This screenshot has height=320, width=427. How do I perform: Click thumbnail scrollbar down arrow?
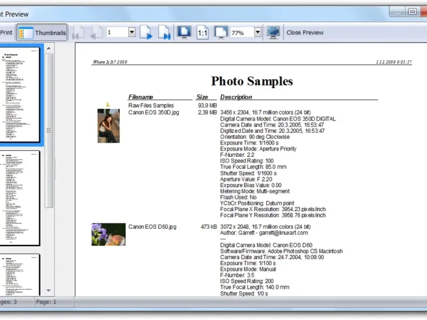pyautogui.click(x=49, y=291)
